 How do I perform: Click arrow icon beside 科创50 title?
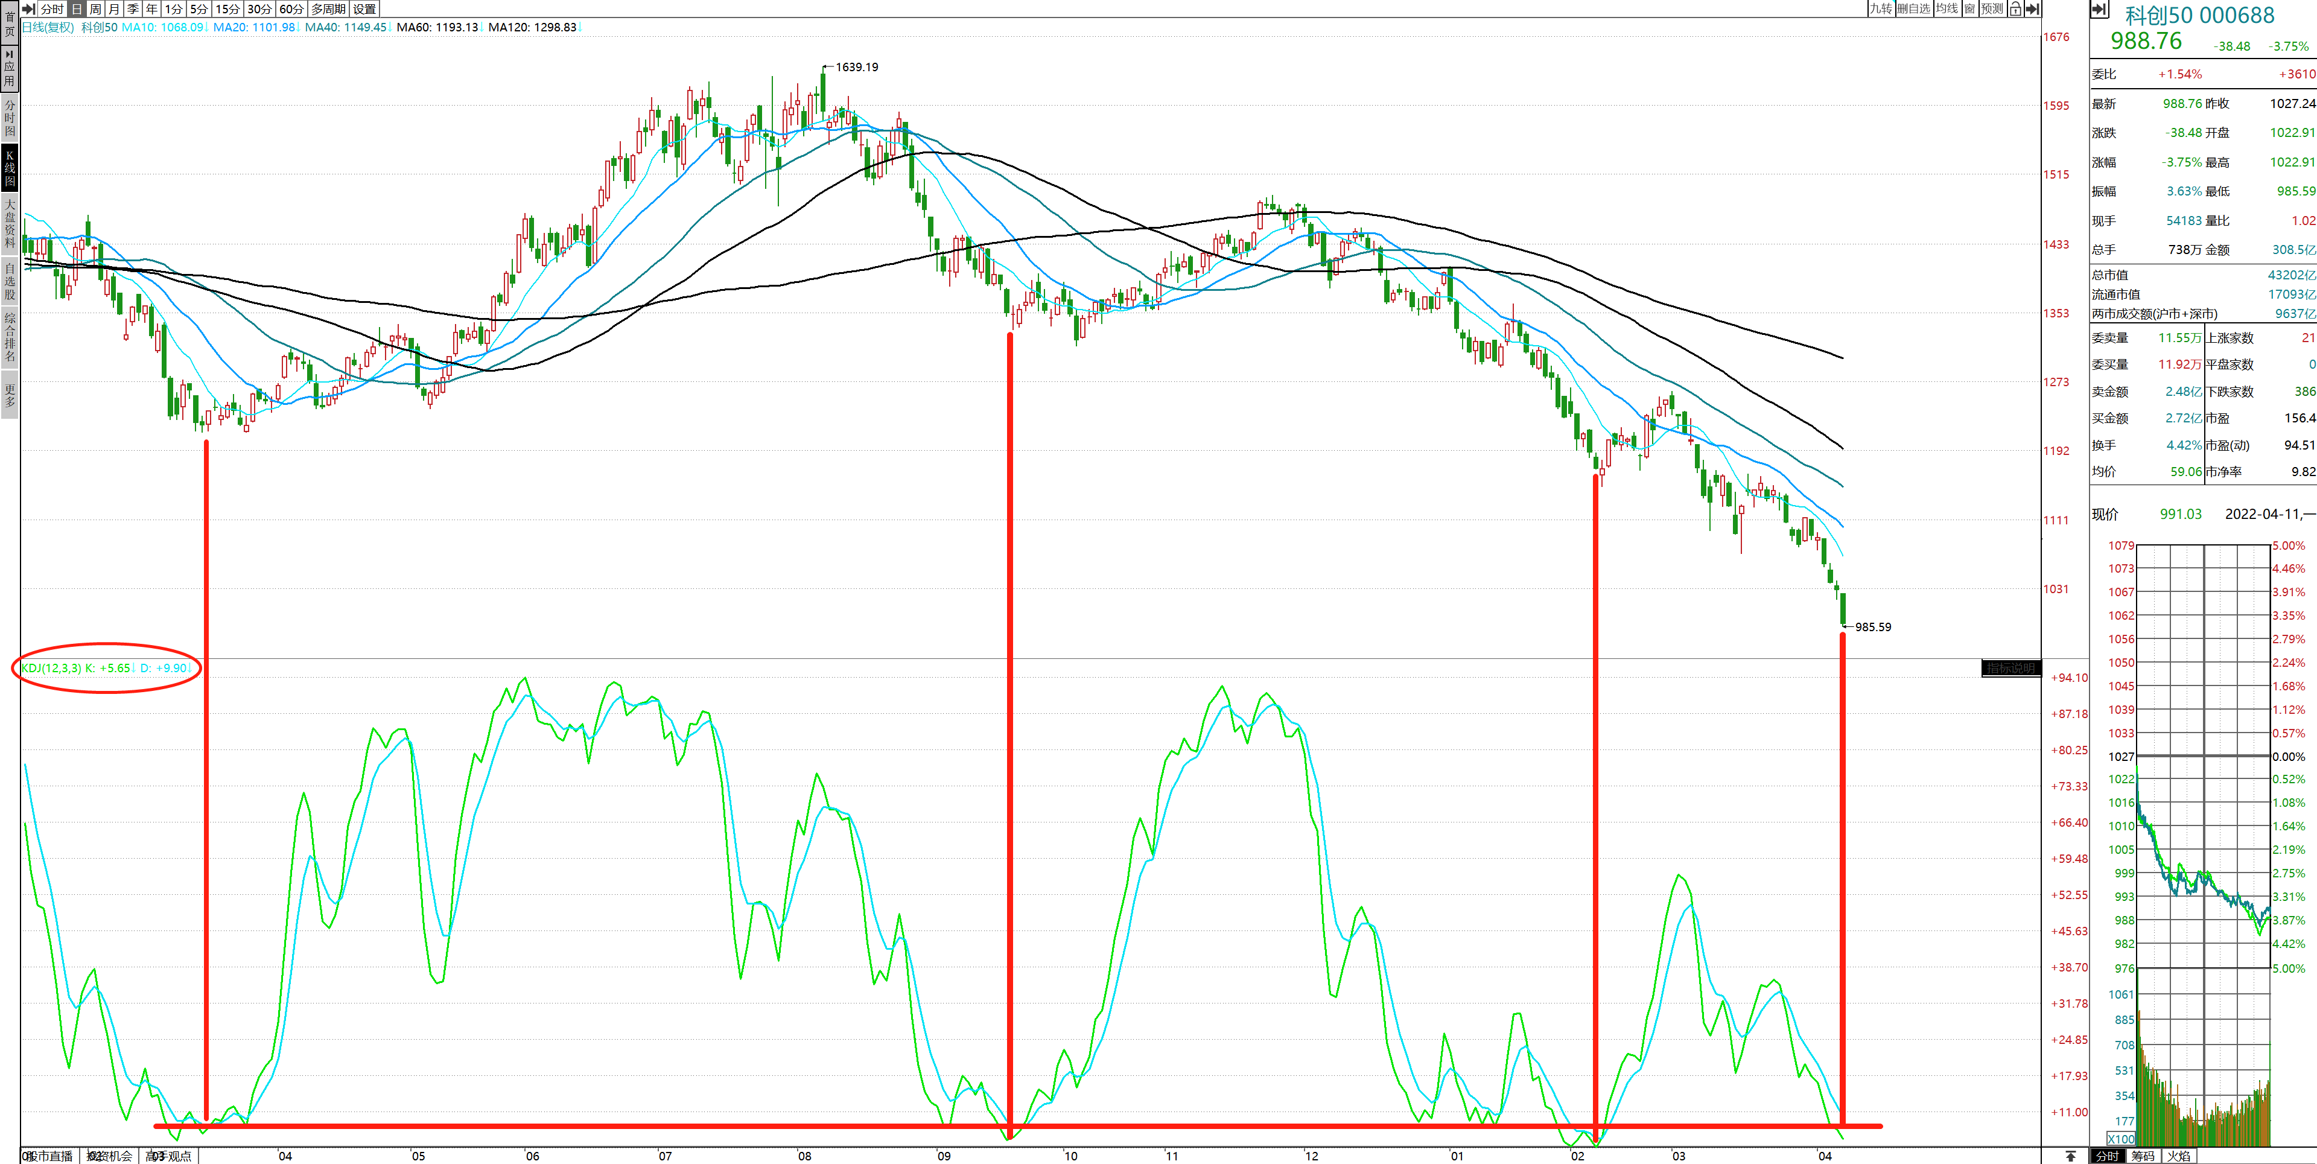click(x=2099, y=9)
